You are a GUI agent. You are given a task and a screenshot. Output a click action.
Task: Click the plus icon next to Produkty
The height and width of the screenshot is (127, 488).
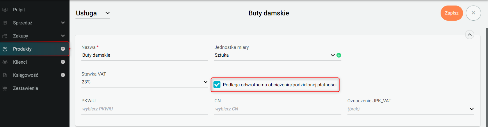point(63,49)
